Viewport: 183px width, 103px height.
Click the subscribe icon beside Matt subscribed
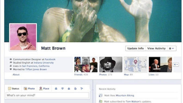click(100, 101)
